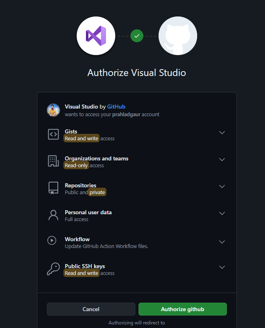Click the Public SSH keys key icon
265x328 pixels.
53,269
